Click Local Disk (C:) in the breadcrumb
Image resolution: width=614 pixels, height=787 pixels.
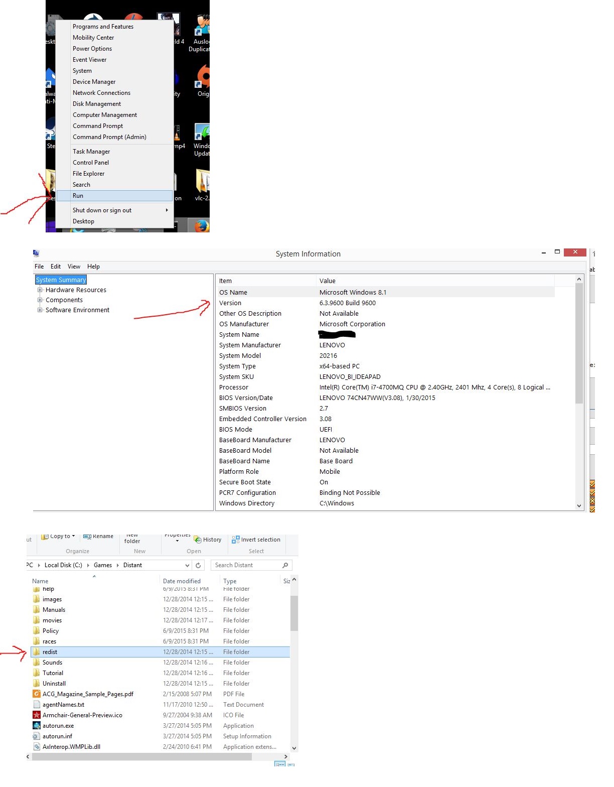coord(63,565)
